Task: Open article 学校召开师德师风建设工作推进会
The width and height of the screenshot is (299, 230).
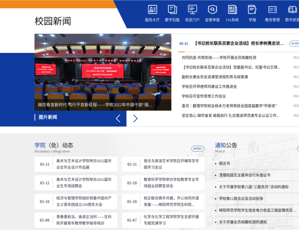Action: [x=209, y=86]
